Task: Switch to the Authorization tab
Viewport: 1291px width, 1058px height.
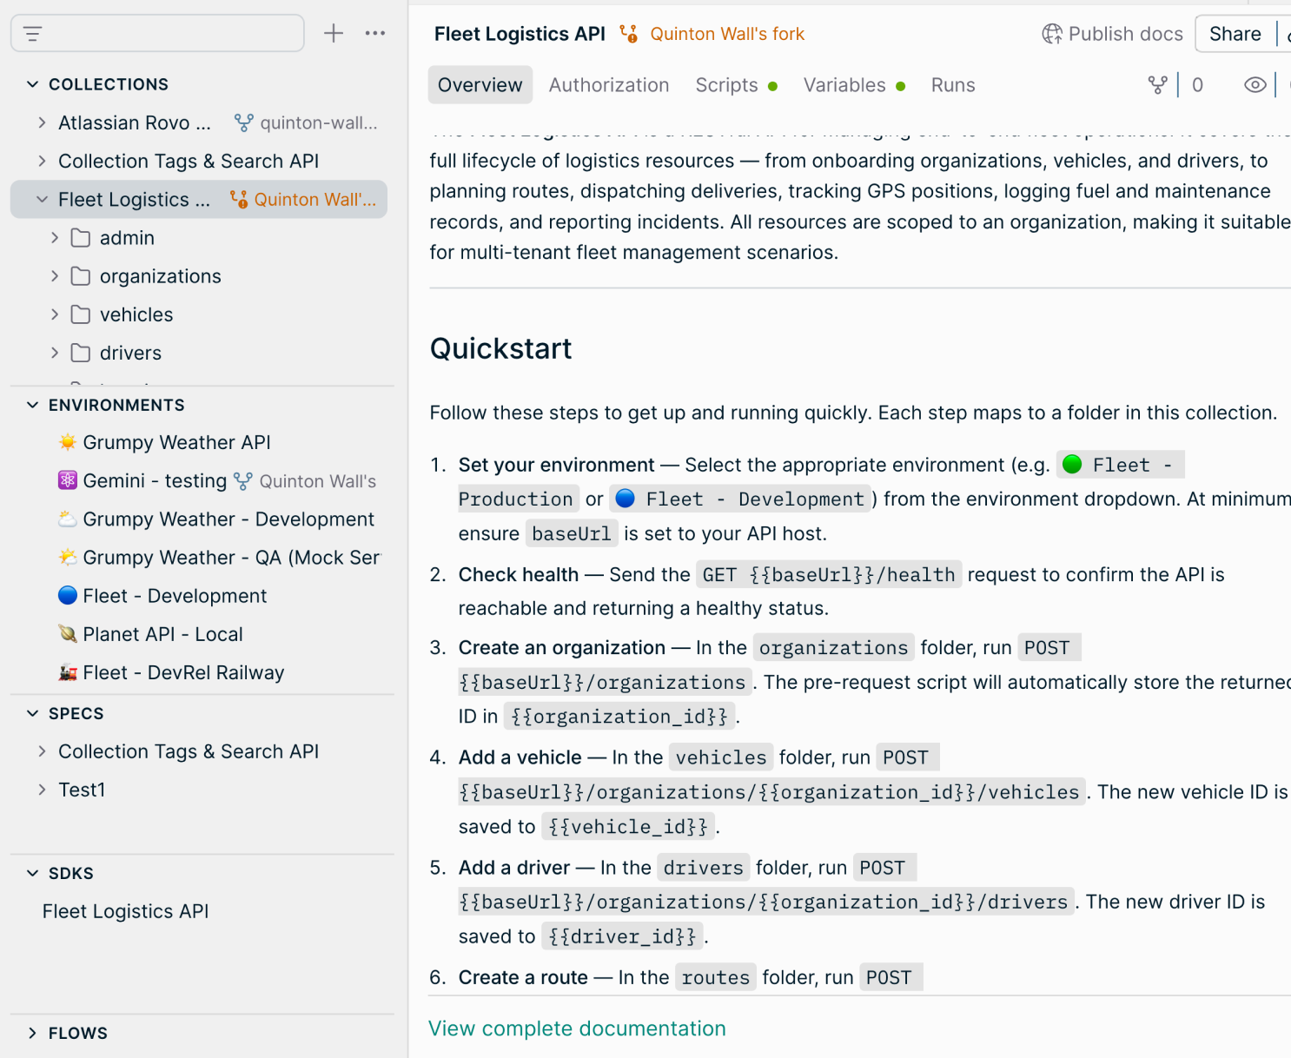Action: (608, 84)
